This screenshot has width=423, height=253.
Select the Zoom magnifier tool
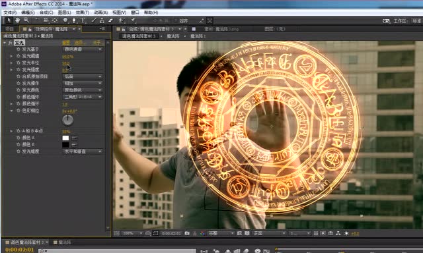[26, 20]
